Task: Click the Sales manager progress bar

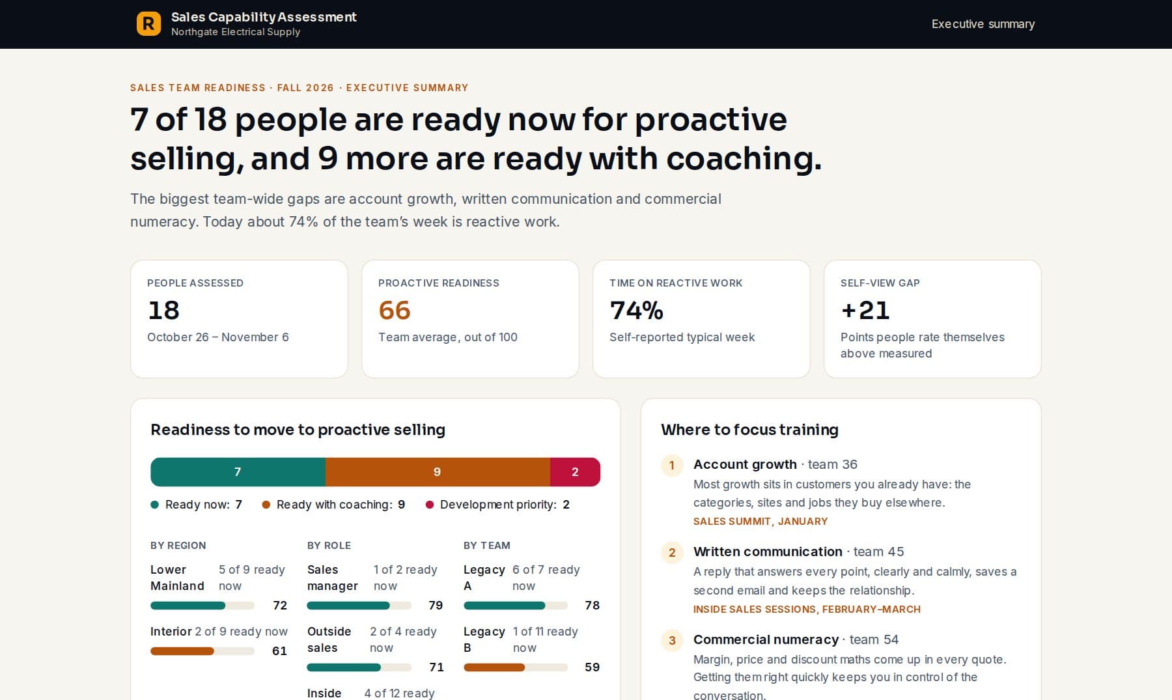Action: tap(359, 606)
